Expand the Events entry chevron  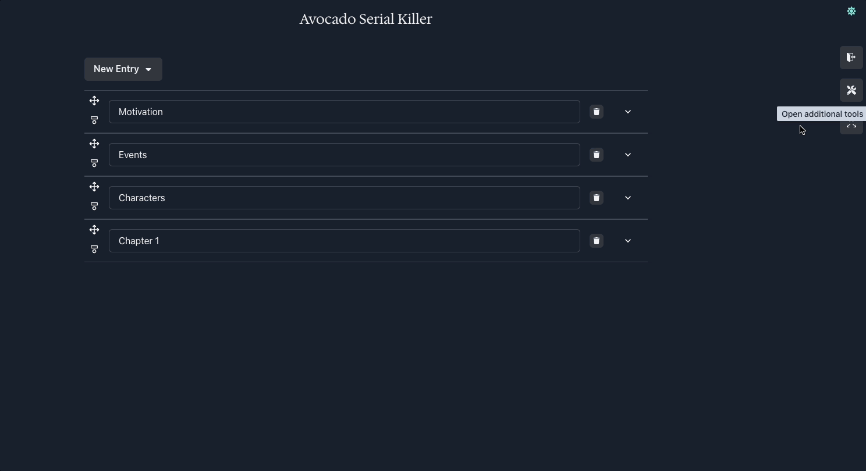[627, 155]
